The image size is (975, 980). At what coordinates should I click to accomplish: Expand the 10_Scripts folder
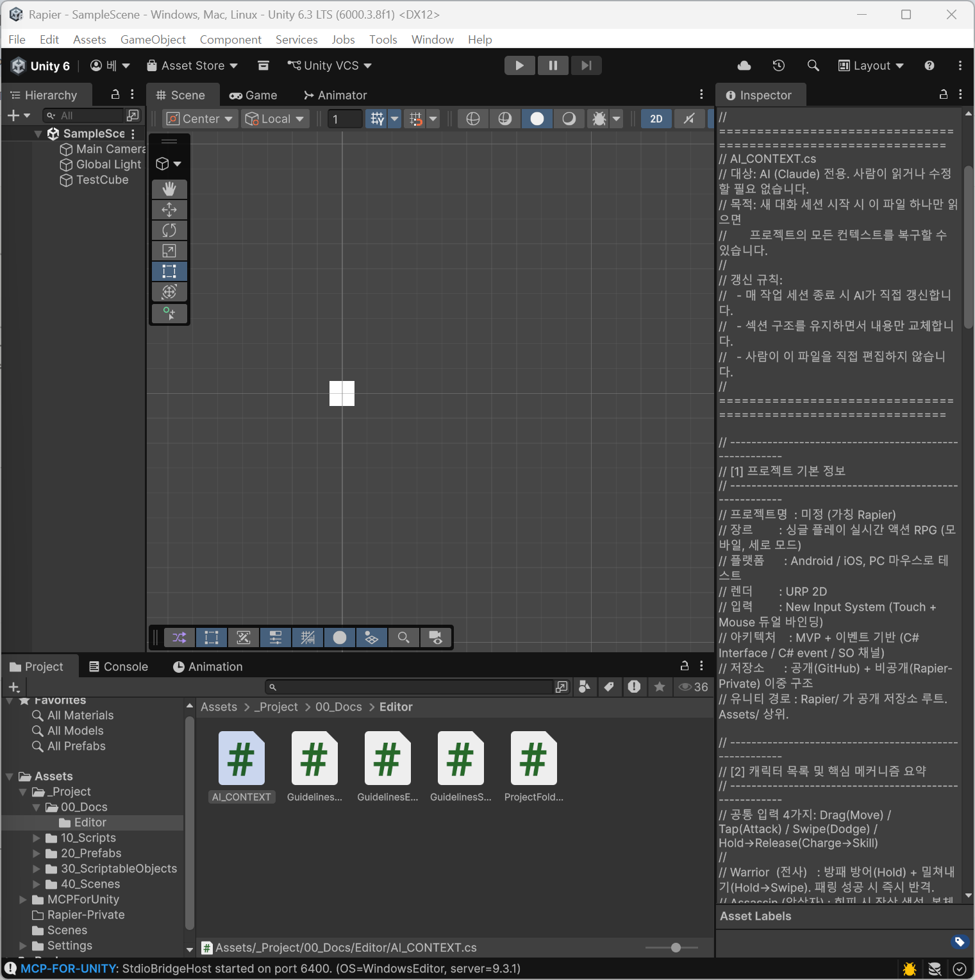click(37, 838)
